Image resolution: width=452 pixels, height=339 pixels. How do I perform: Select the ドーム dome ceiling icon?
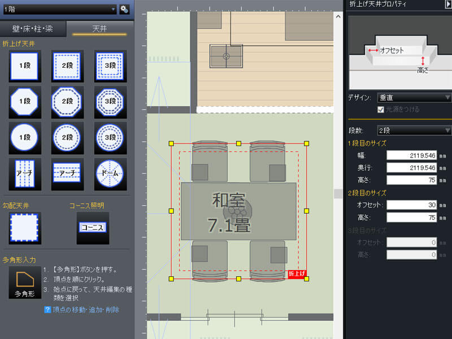coord(110,174)
